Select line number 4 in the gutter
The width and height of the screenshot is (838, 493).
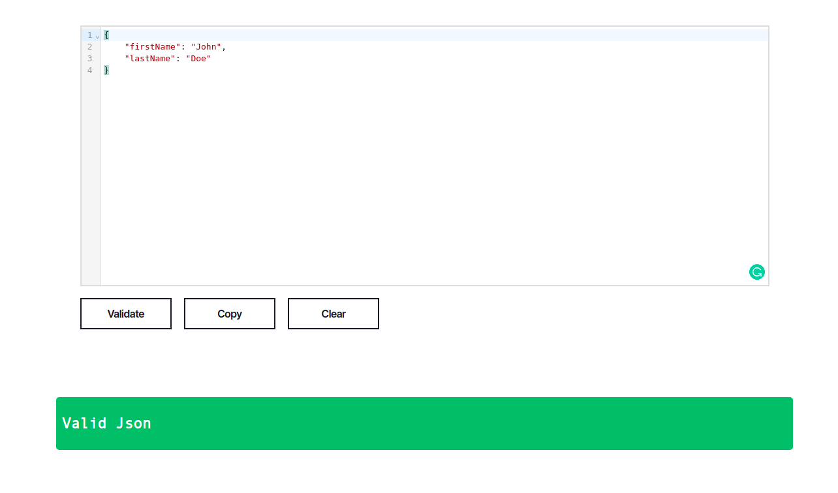click(89, 70)
